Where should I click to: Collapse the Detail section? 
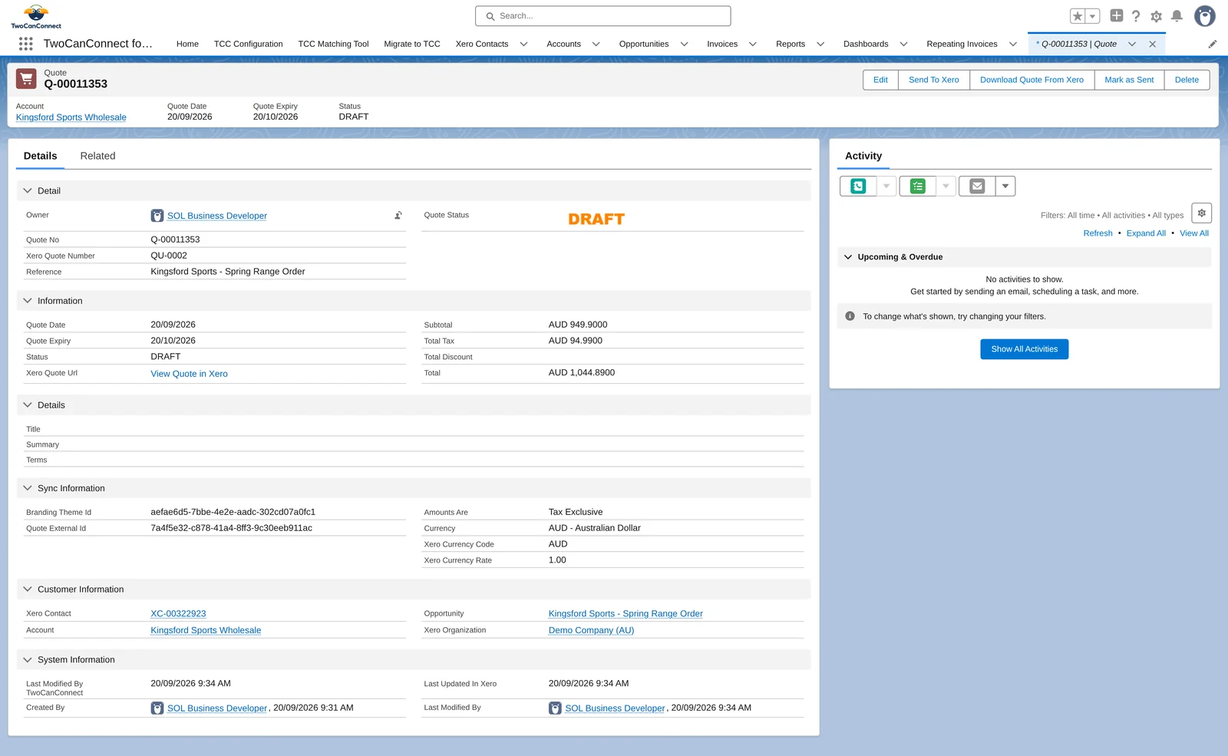(28, 190)
